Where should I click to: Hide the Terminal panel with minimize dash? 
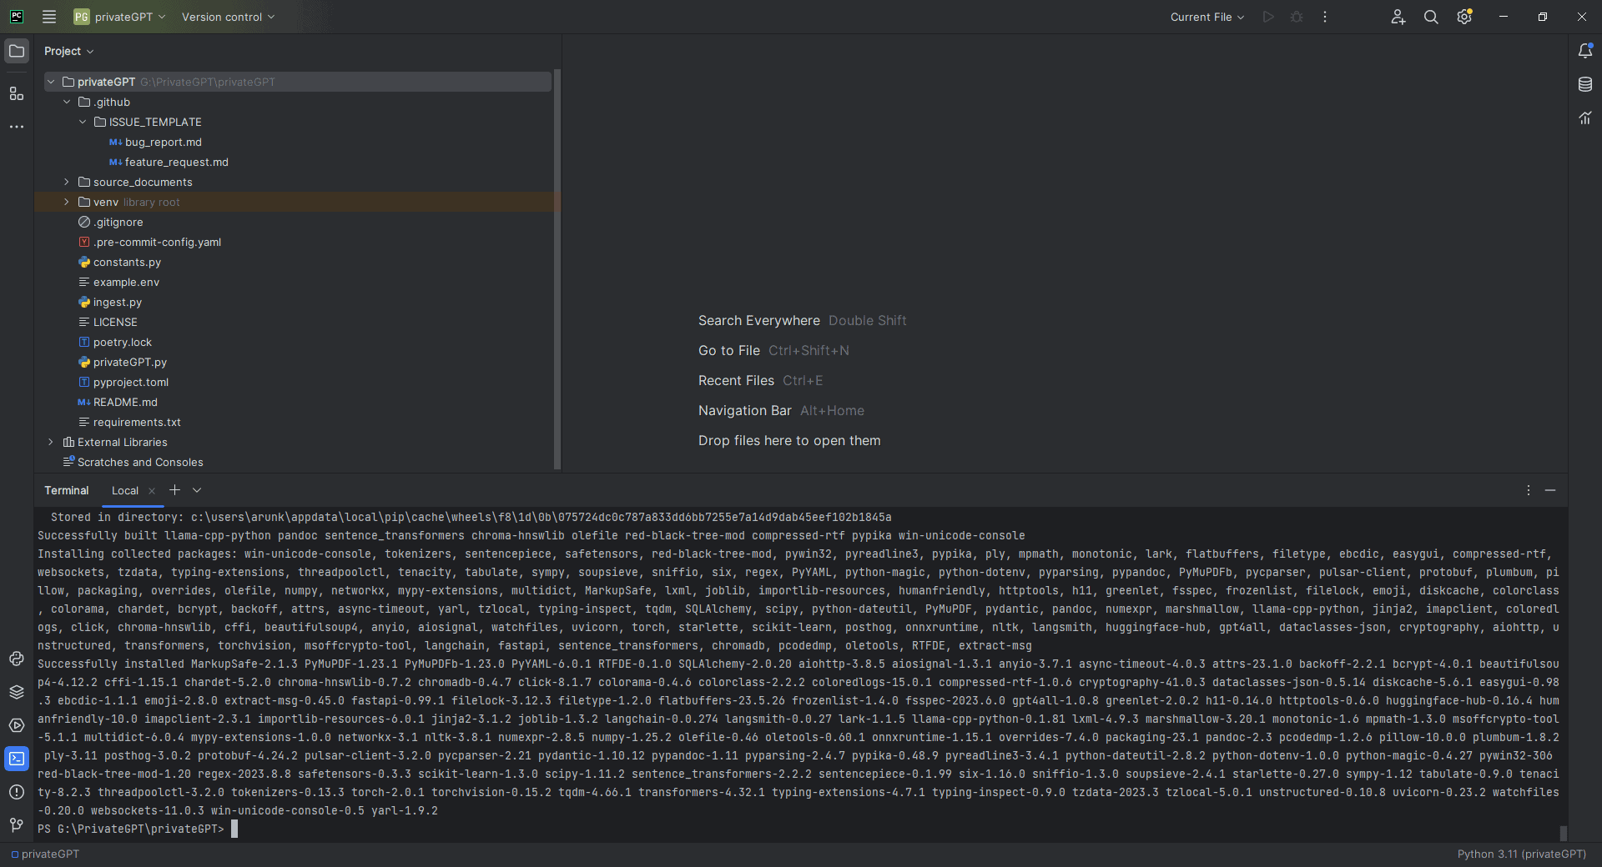(x=1550, y=490)
